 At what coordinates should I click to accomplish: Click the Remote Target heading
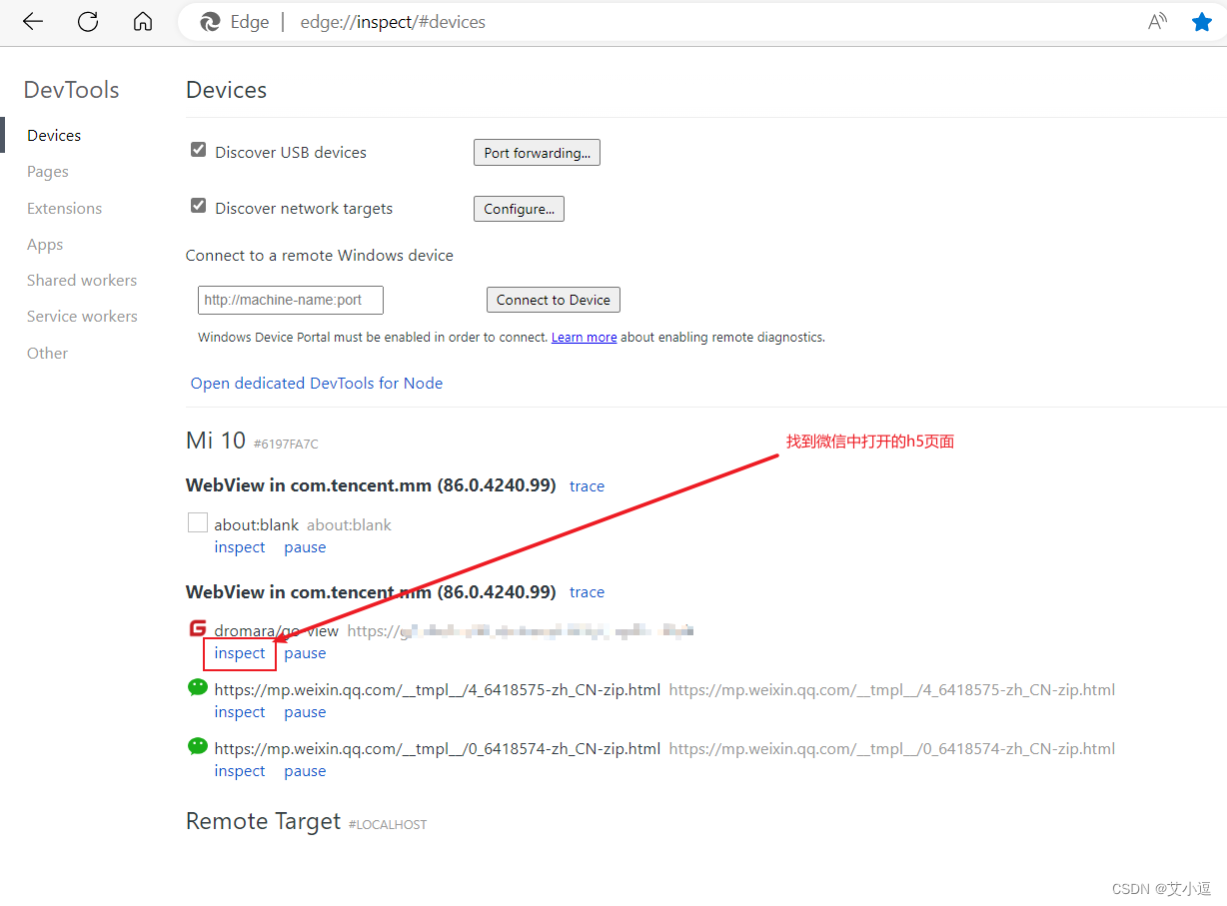(x=264, y=821)
